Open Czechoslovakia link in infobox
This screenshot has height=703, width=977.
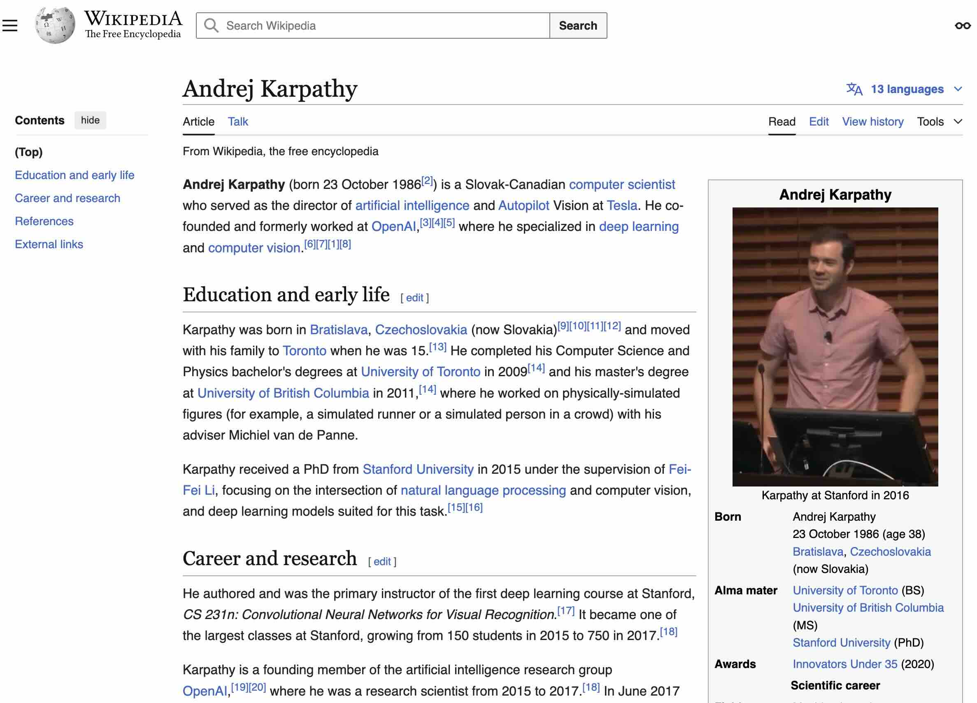(890, 552)
